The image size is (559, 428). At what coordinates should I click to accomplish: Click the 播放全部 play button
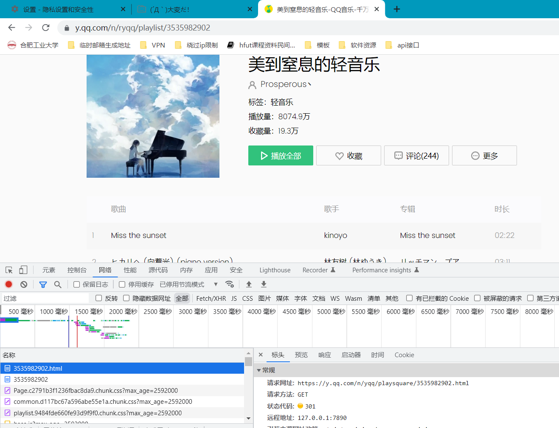(281, 155)
